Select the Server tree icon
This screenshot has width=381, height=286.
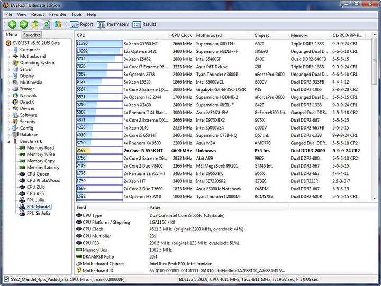(15, 69)
